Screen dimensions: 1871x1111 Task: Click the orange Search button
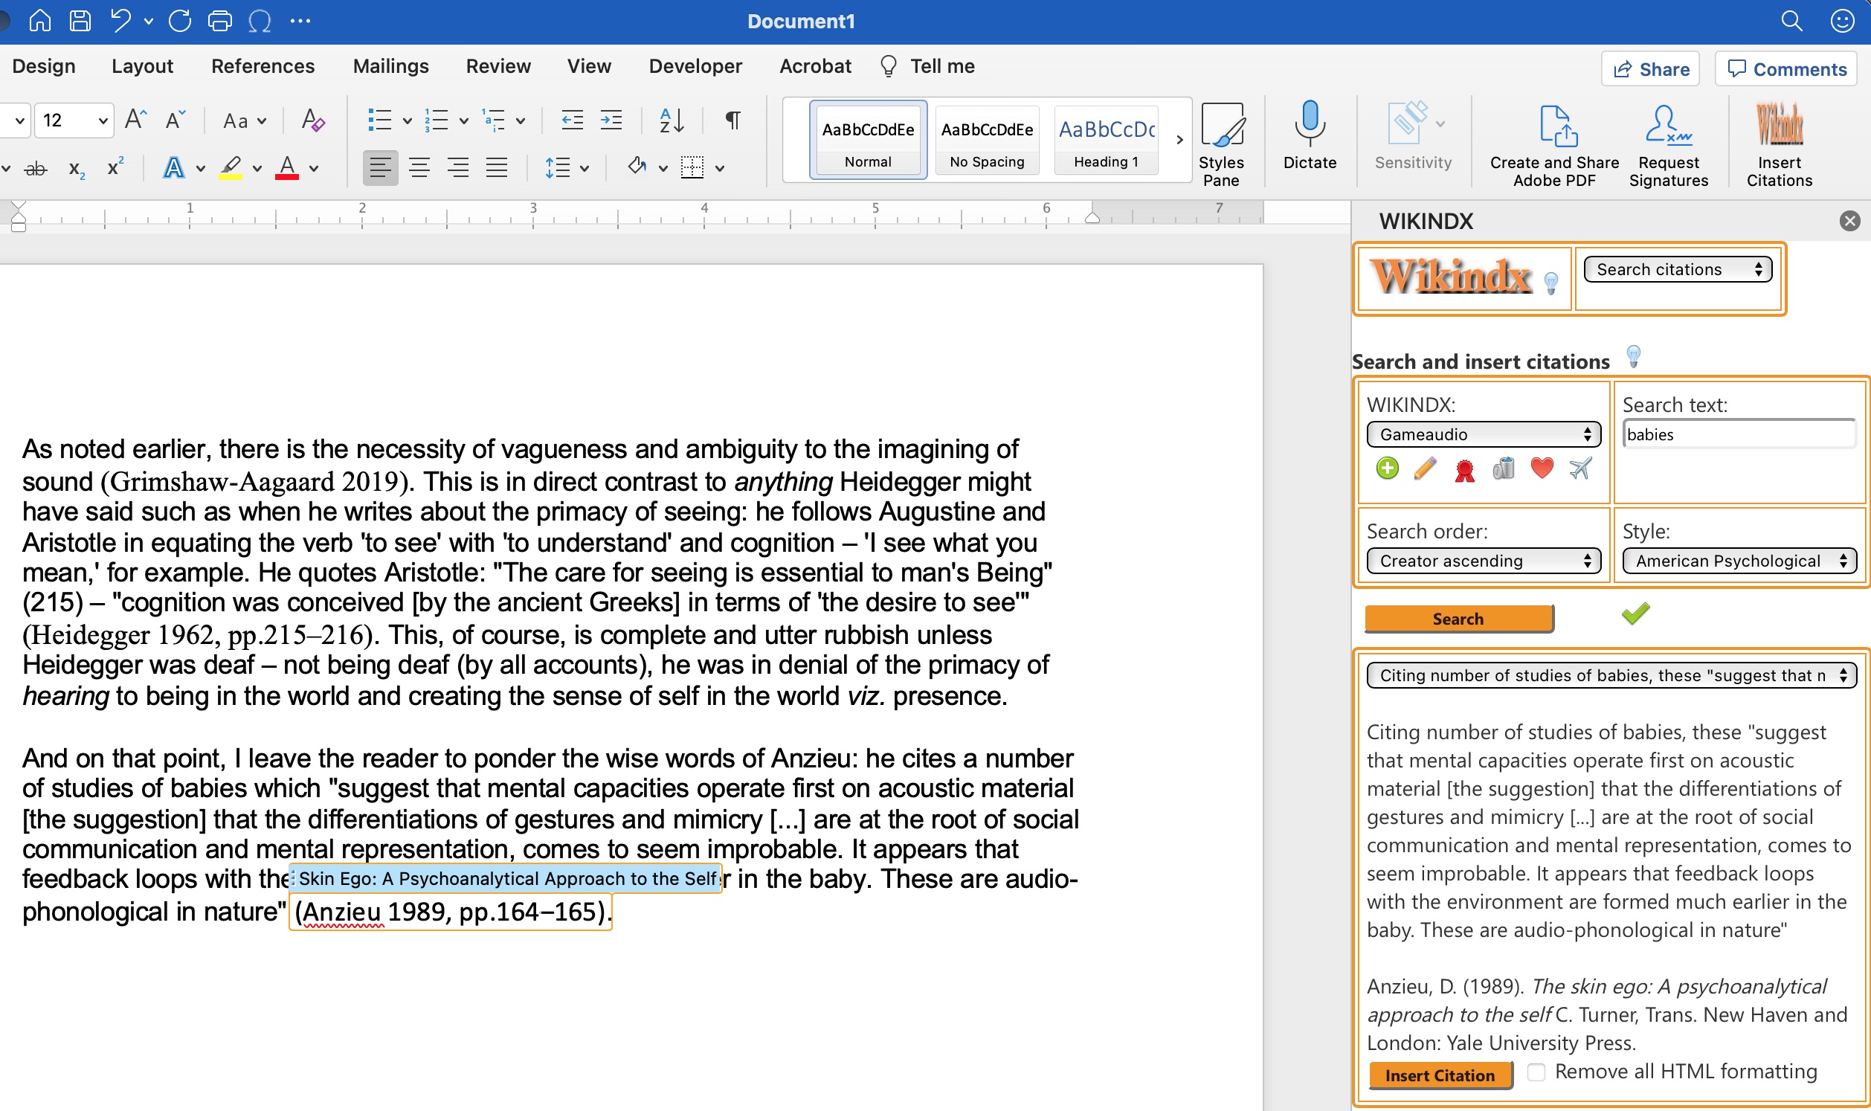[x=1458, y=619]
